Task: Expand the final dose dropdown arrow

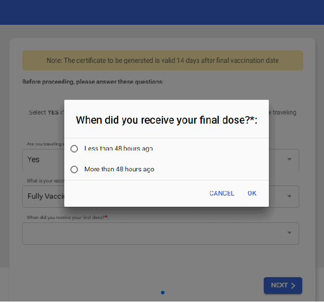Action: pyautogui.click(x=290, y=233)
